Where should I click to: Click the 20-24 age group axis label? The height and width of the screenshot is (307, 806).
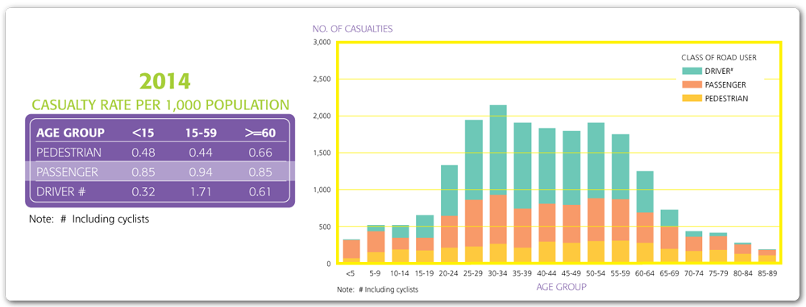coord(448,274)
